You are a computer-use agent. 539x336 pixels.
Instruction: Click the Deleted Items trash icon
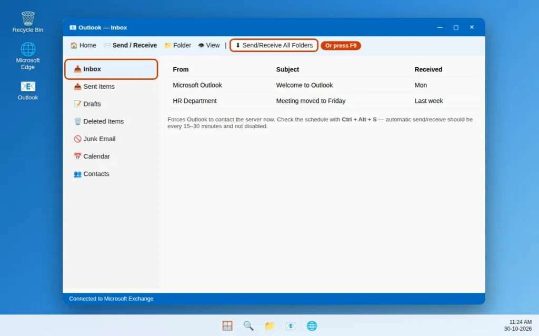(78, 121)
